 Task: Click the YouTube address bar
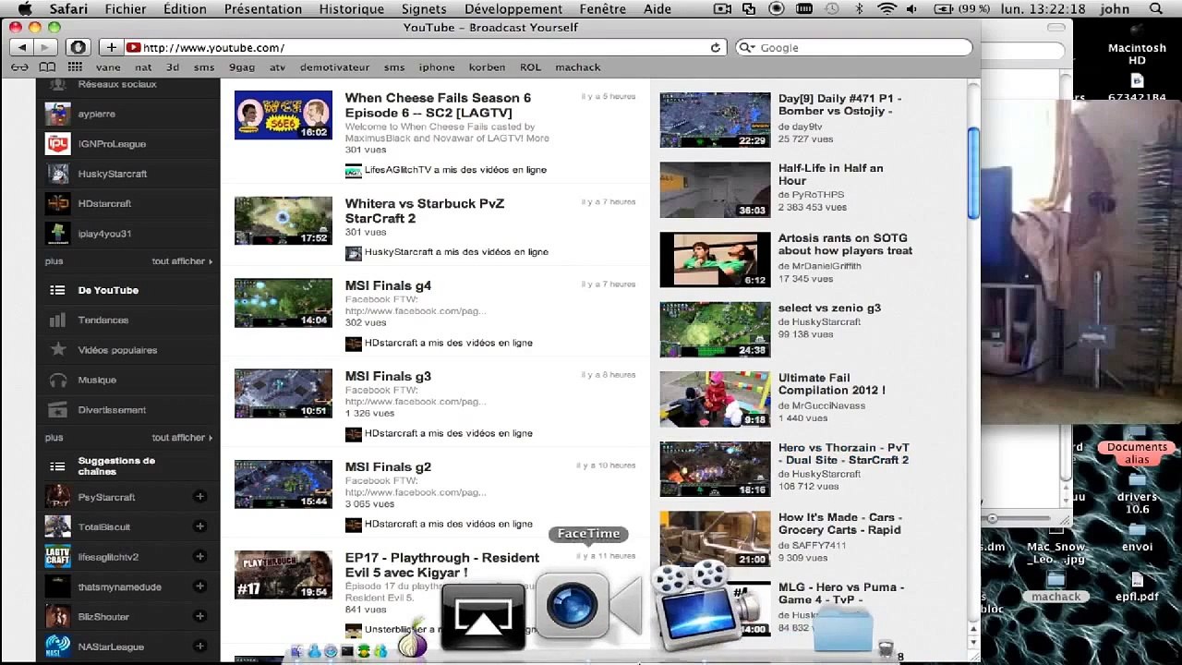[x=425, y=48]
